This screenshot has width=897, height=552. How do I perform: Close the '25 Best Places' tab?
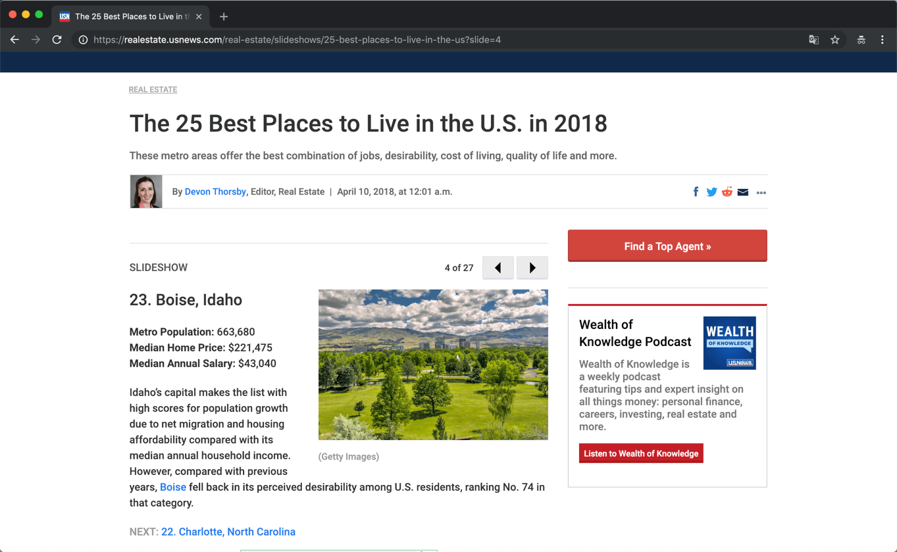[x=199, y=16]
